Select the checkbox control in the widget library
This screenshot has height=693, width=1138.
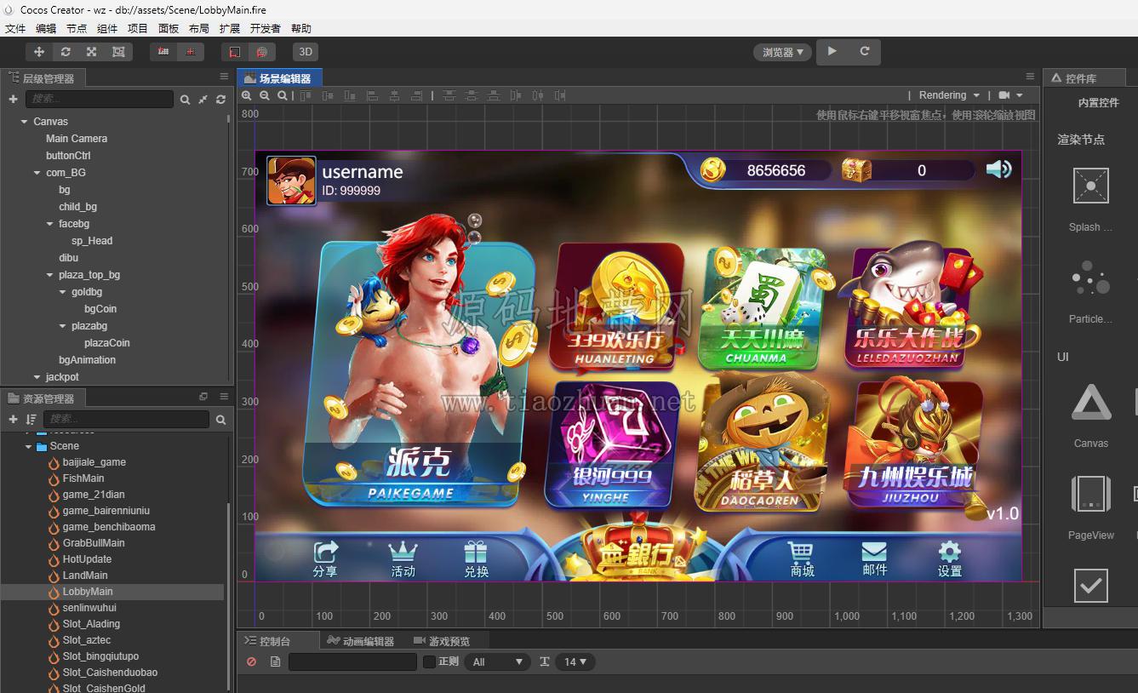[1091, 586]
